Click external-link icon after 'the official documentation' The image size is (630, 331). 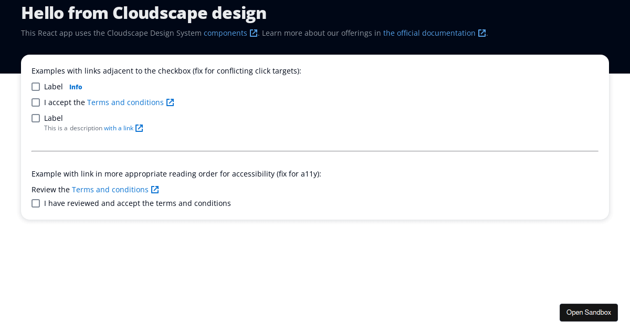[x=482, y=33]
